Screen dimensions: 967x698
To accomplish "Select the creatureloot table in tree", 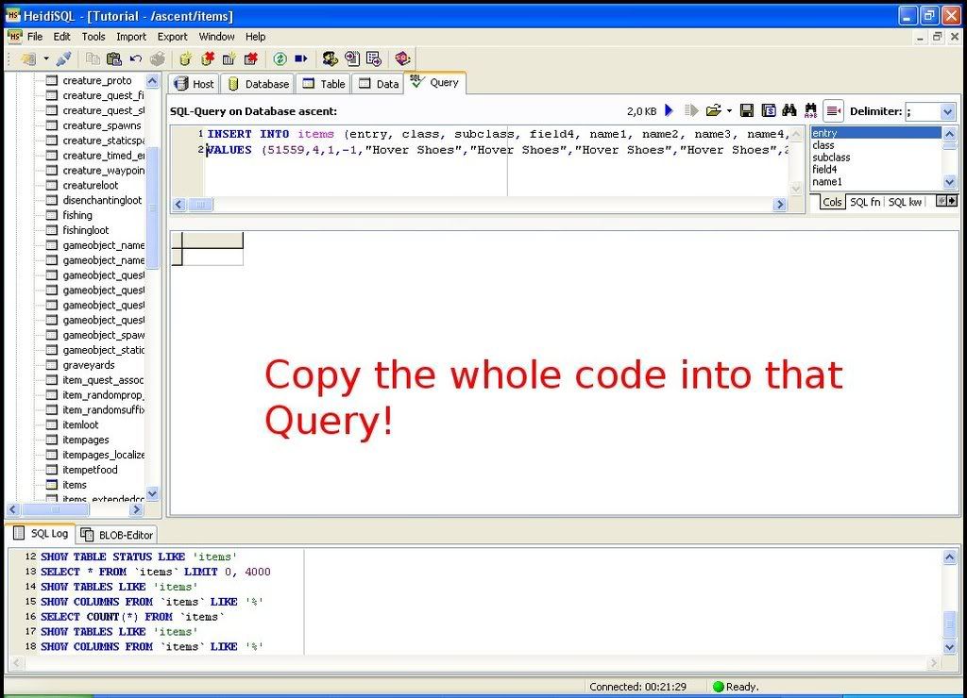I will coord(90,185).
